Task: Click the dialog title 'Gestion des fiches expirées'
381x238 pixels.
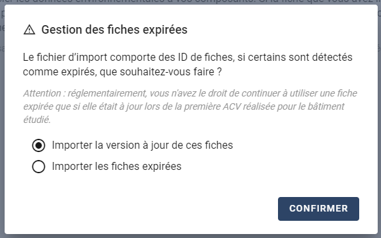Action: click(x=114, y=30)
